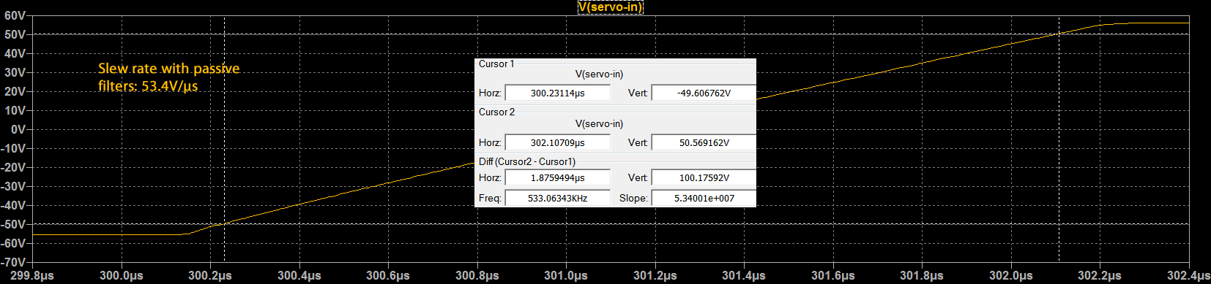Click the 50V vertical axis label
This screenshot has width=1211, height=284.
click(15, 34)
